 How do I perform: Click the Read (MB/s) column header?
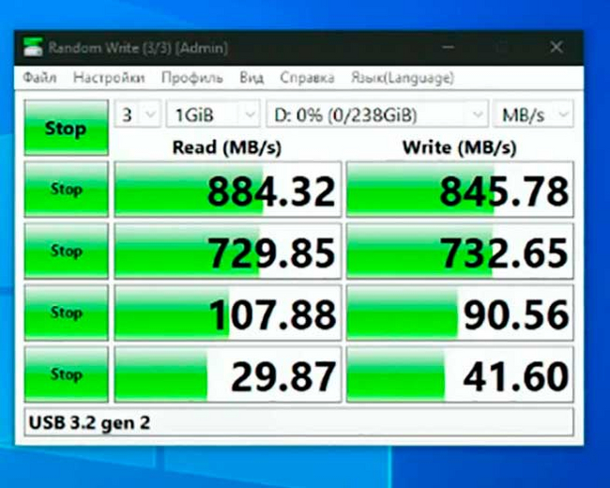227,147
